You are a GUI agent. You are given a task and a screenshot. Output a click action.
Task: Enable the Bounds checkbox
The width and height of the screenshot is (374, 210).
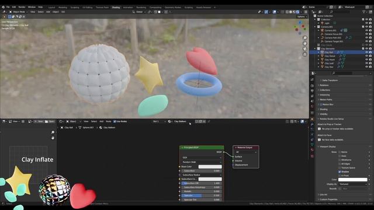[x=340, y=188]
